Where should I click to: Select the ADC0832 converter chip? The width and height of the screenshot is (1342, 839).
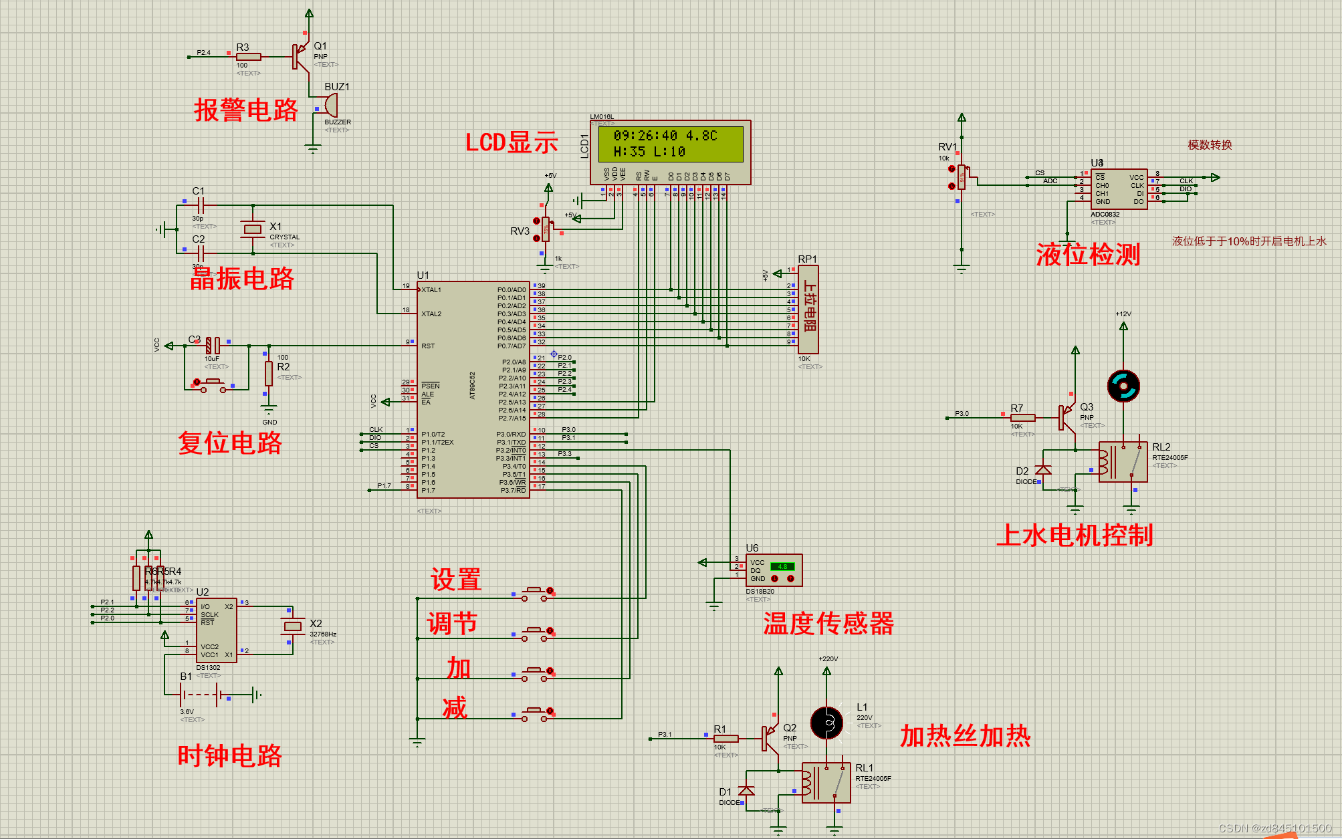[x=1119, y=189]
